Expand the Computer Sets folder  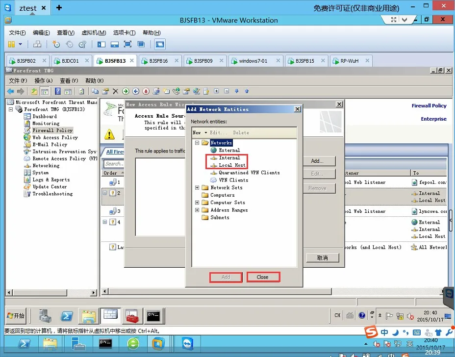197,203
